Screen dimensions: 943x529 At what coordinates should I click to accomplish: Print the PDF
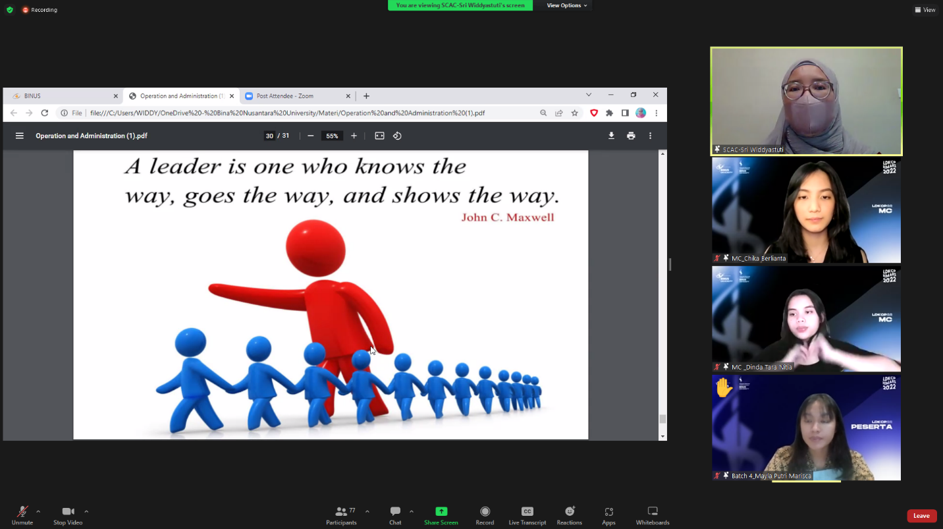(x=631, y=136)
